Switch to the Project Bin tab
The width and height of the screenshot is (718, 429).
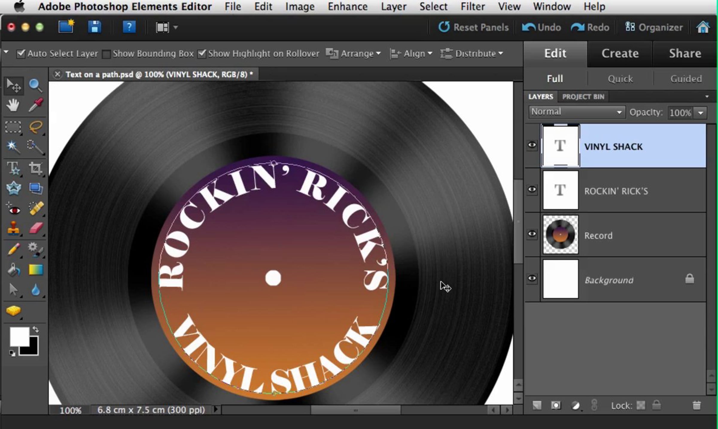[583, 97]
